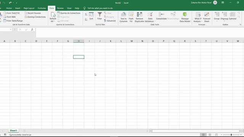Open Outline dialog launcher

click(x=241, y=24)
